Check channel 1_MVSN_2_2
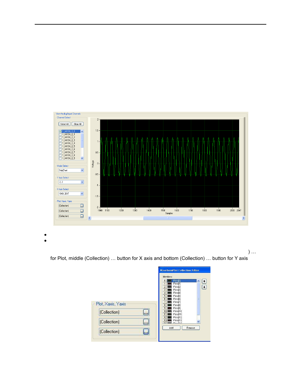The height and width of the screenshot is (390, 301). pyautogui.click(x=60, y=137)
